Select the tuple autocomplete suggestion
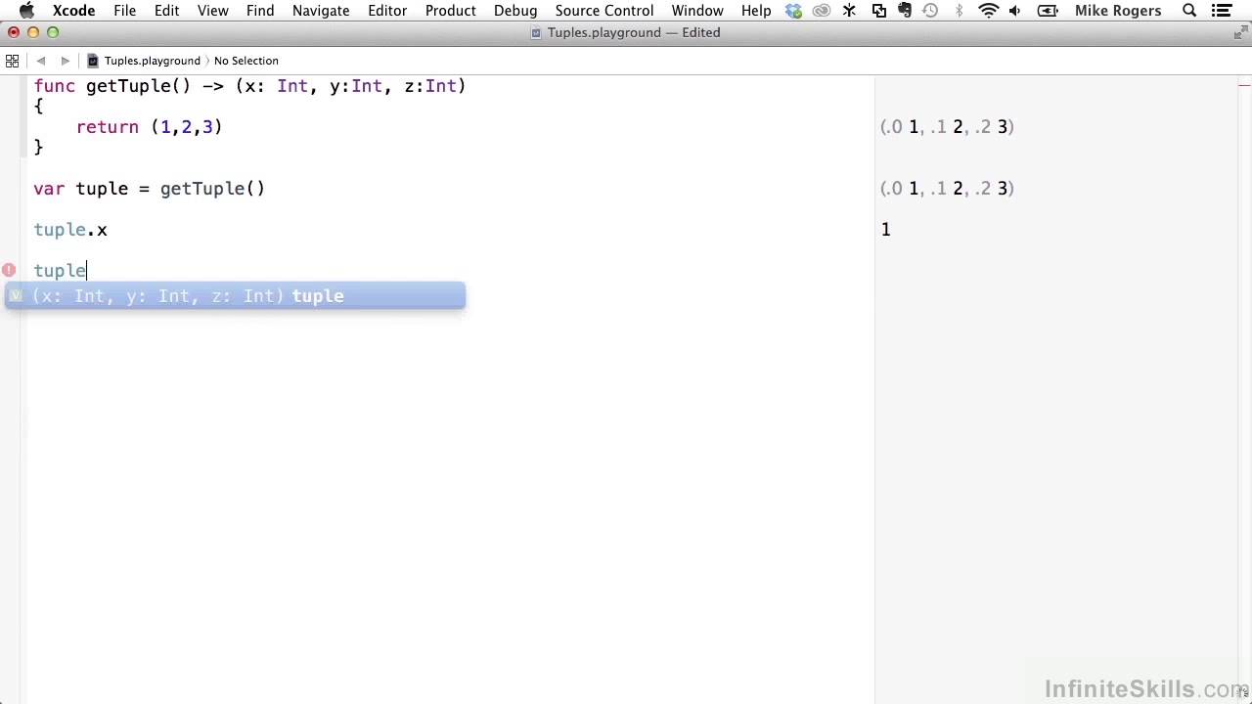The width and height of the screenshot is (1252, 704). [235, 295]
